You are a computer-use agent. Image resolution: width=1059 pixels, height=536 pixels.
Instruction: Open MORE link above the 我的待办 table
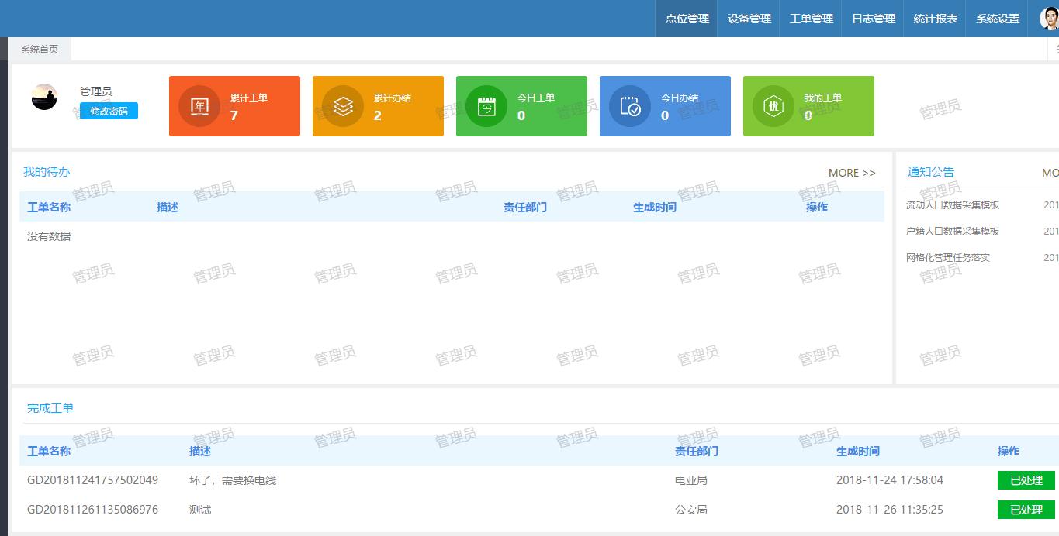[851, 173]
